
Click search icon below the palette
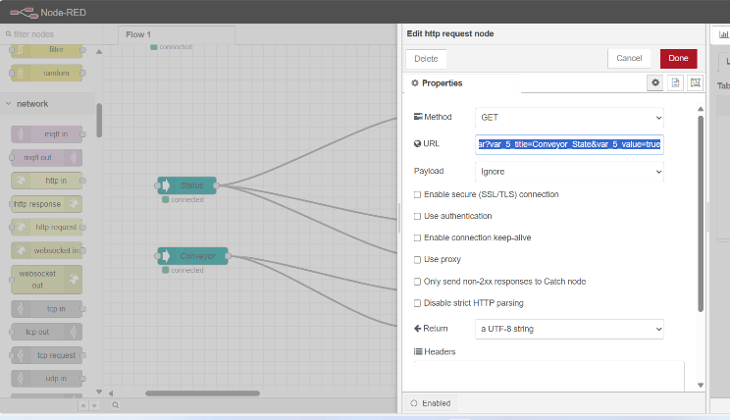(x=116, y=405)
